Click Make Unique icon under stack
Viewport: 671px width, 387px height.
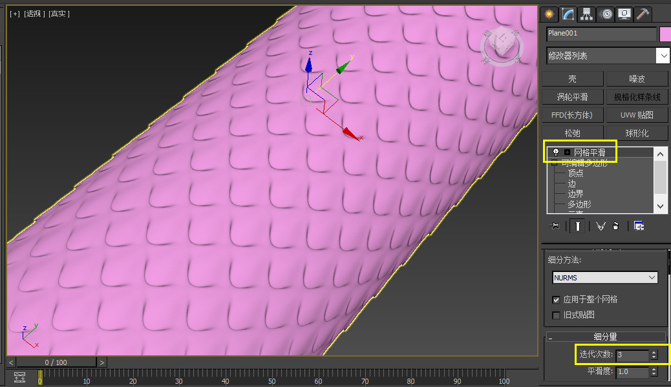(x=601, y=225)
